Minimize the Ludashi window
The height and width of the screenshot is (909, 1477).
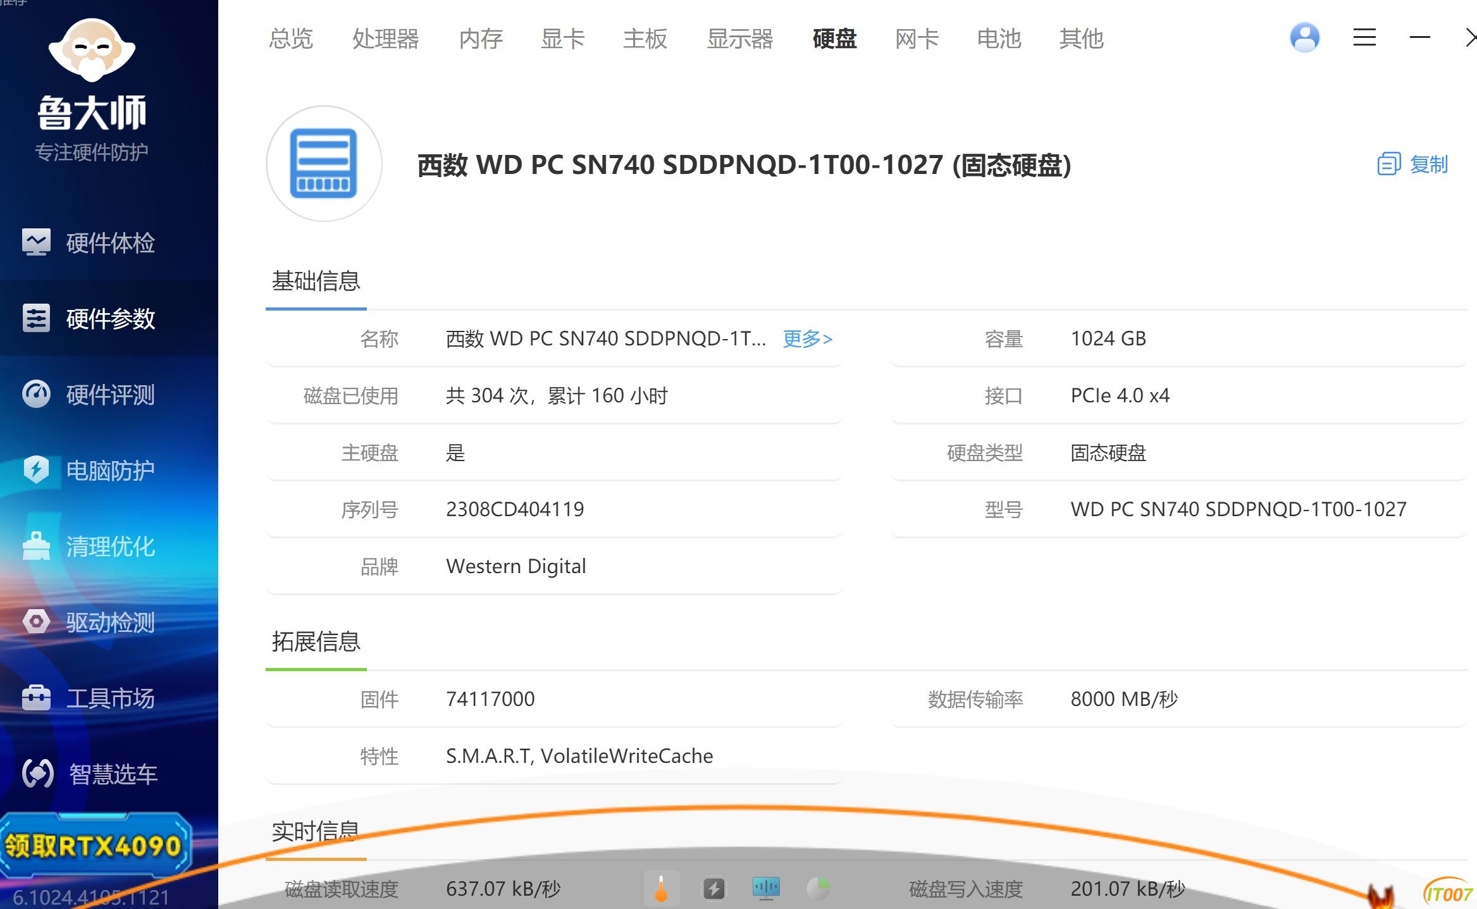[1419, 38]
